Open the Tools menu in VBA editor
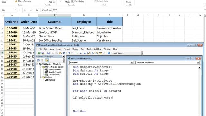The height and width of the screenshot is (116, 206). pos(89,49)
